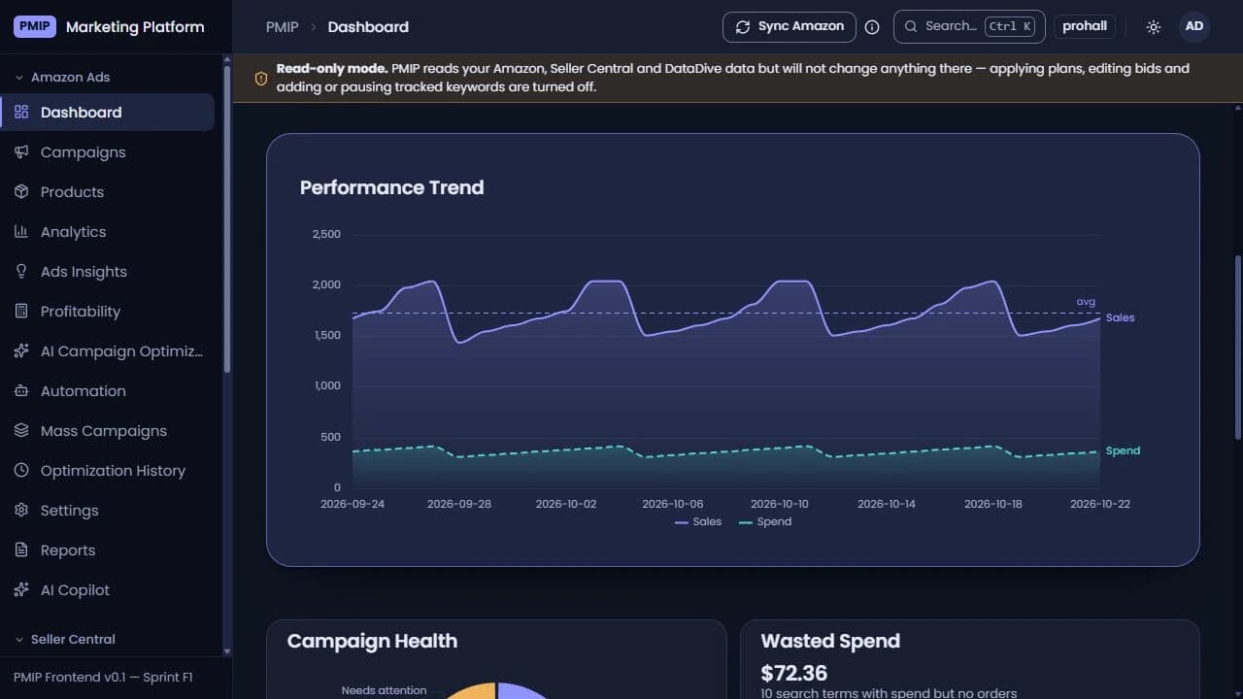The height and width of the screenshot is (699, 1243).
Task: Toggle light theme with the sun icon
Action: 1154,27
